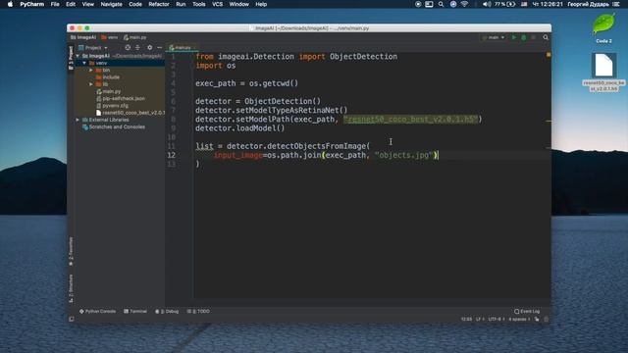Click the "objects.jpg" string in the code
Viewport: 628px width, 353px height.
coord(403,155)
